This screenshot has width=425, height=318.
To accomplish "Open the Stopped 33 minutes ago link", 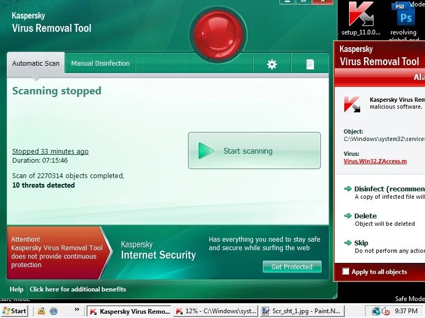I will point(50,151).
